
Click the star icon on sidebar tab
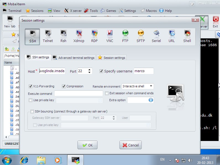tap(14, 34)
